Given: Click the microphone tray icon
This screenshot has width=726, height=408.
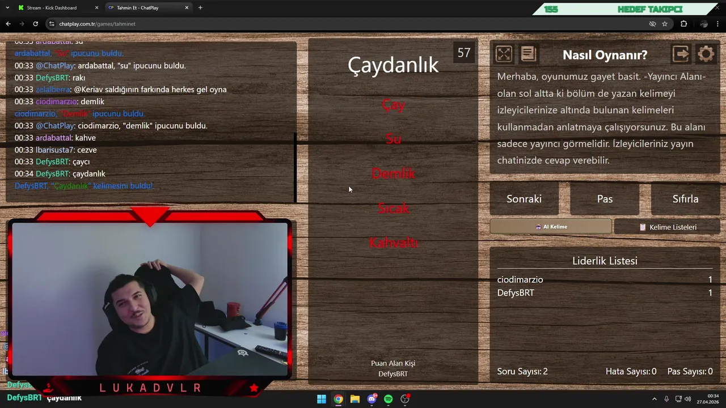Looking at the screenshot, I should pyautogui.click(x=666, y=399).
